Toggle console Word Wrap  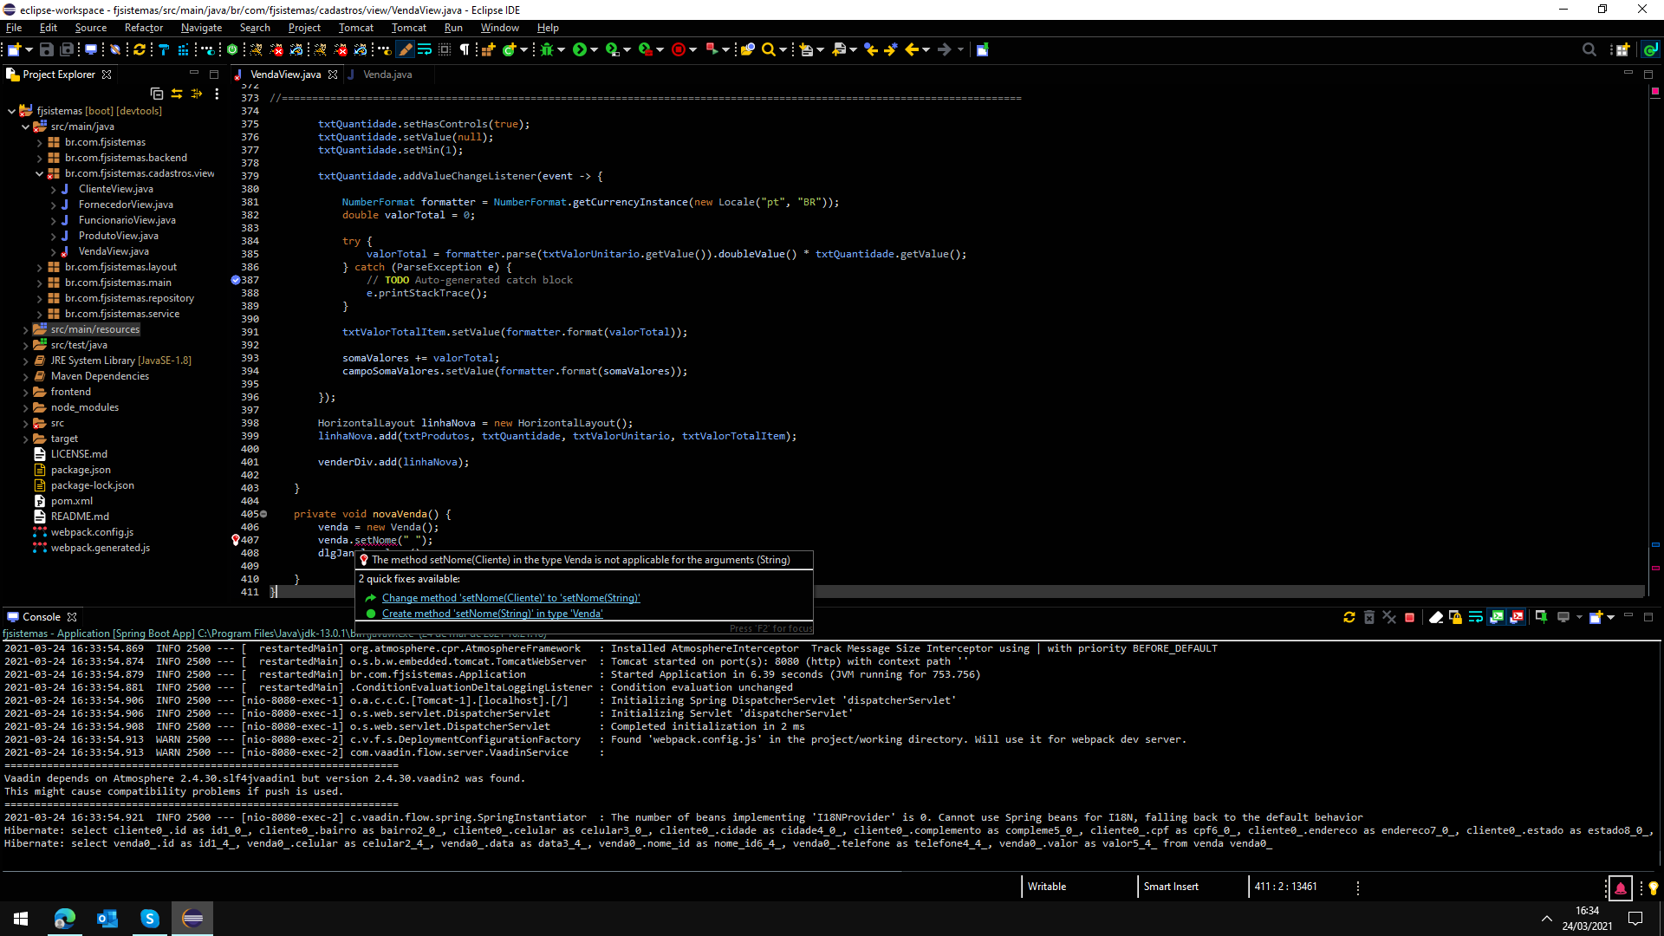1475,617
